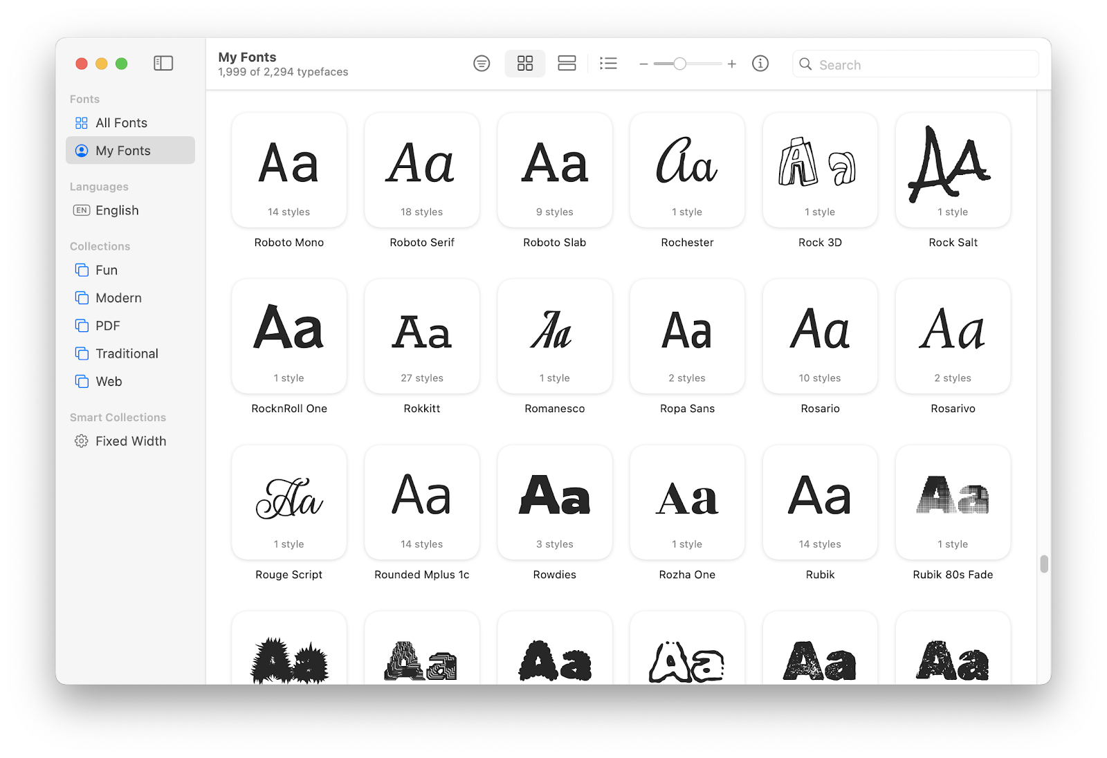The height and width of the screenshot is (758, 1107).
Task: Switch to list view
Action: [608, 64]
